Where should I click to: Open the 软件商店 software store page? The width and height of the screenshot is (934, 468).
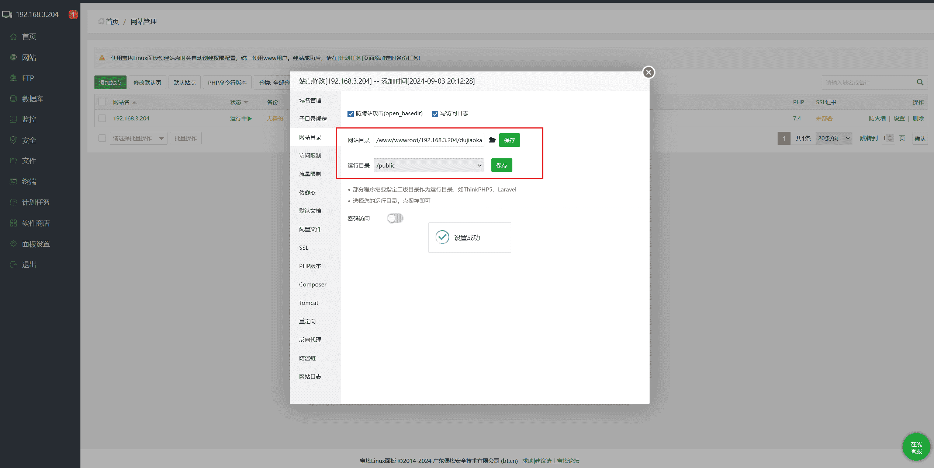point(35,223)
